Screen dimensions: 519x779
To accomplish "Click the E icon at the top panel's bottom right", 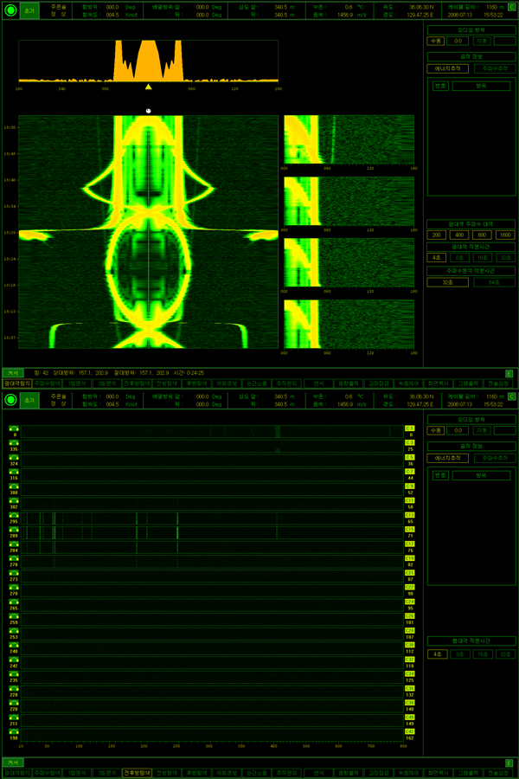I will click(509, 372).
